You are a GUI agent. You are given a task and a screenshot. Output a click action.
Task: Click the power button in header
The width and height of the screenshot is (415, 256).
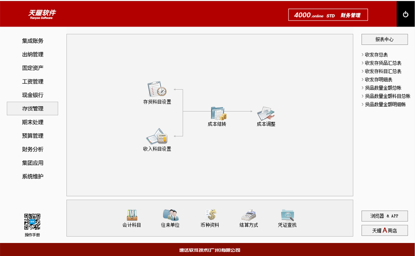(406, 14)
